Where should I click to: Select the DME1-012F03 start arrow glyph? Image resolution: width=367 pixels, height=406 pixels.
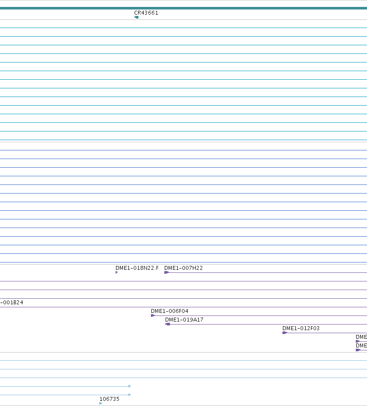coord(285,333)
